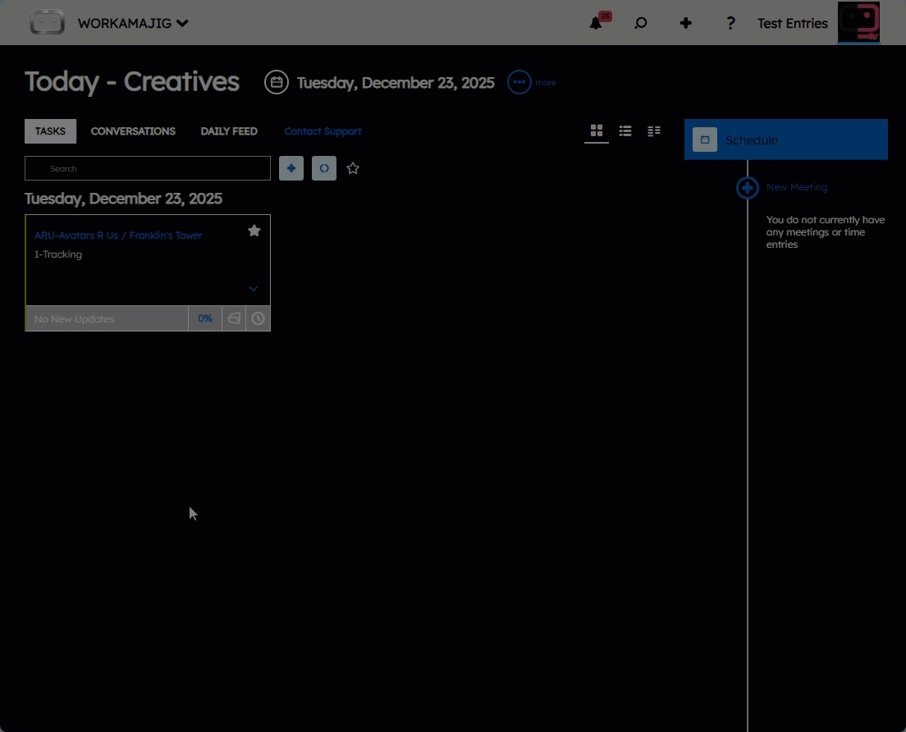Open the Contact Support link

(323, 131)
